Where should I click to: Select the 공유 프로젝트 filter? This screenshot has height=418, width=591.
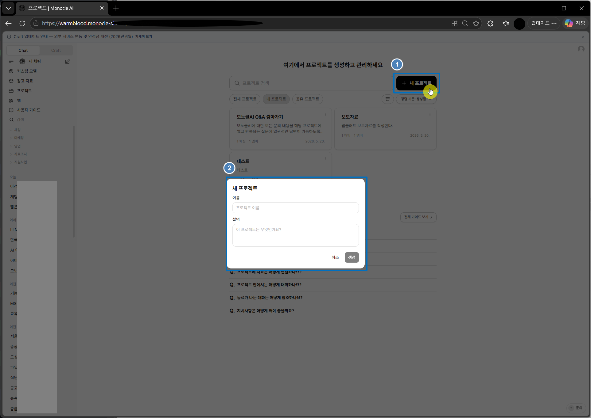click(x=307, y=99)
